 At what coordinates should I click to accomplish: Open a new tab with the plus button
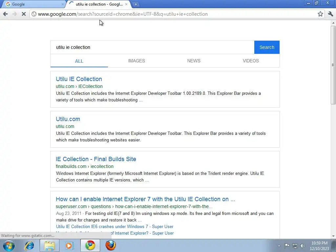tap(136, 4)
